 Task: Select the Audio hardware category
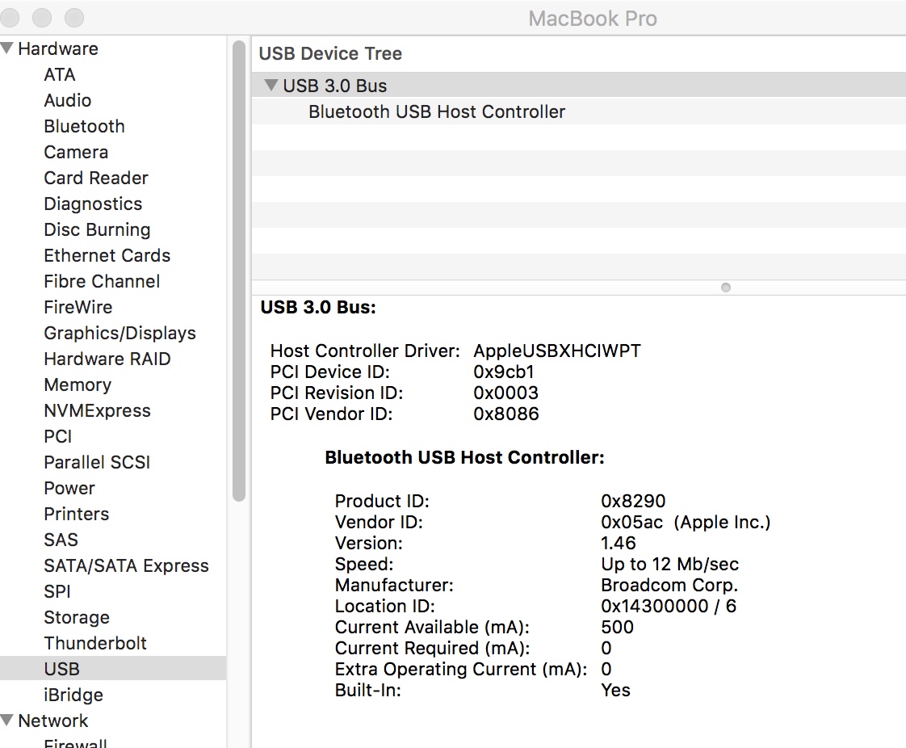(68, 100)
